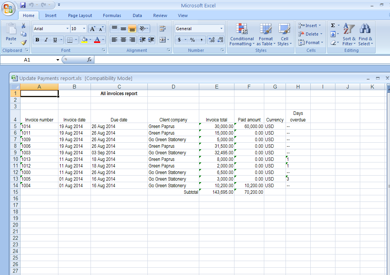Open the font size dropdown showing 10
The image size is (390, 275).
tap(84, 29)
